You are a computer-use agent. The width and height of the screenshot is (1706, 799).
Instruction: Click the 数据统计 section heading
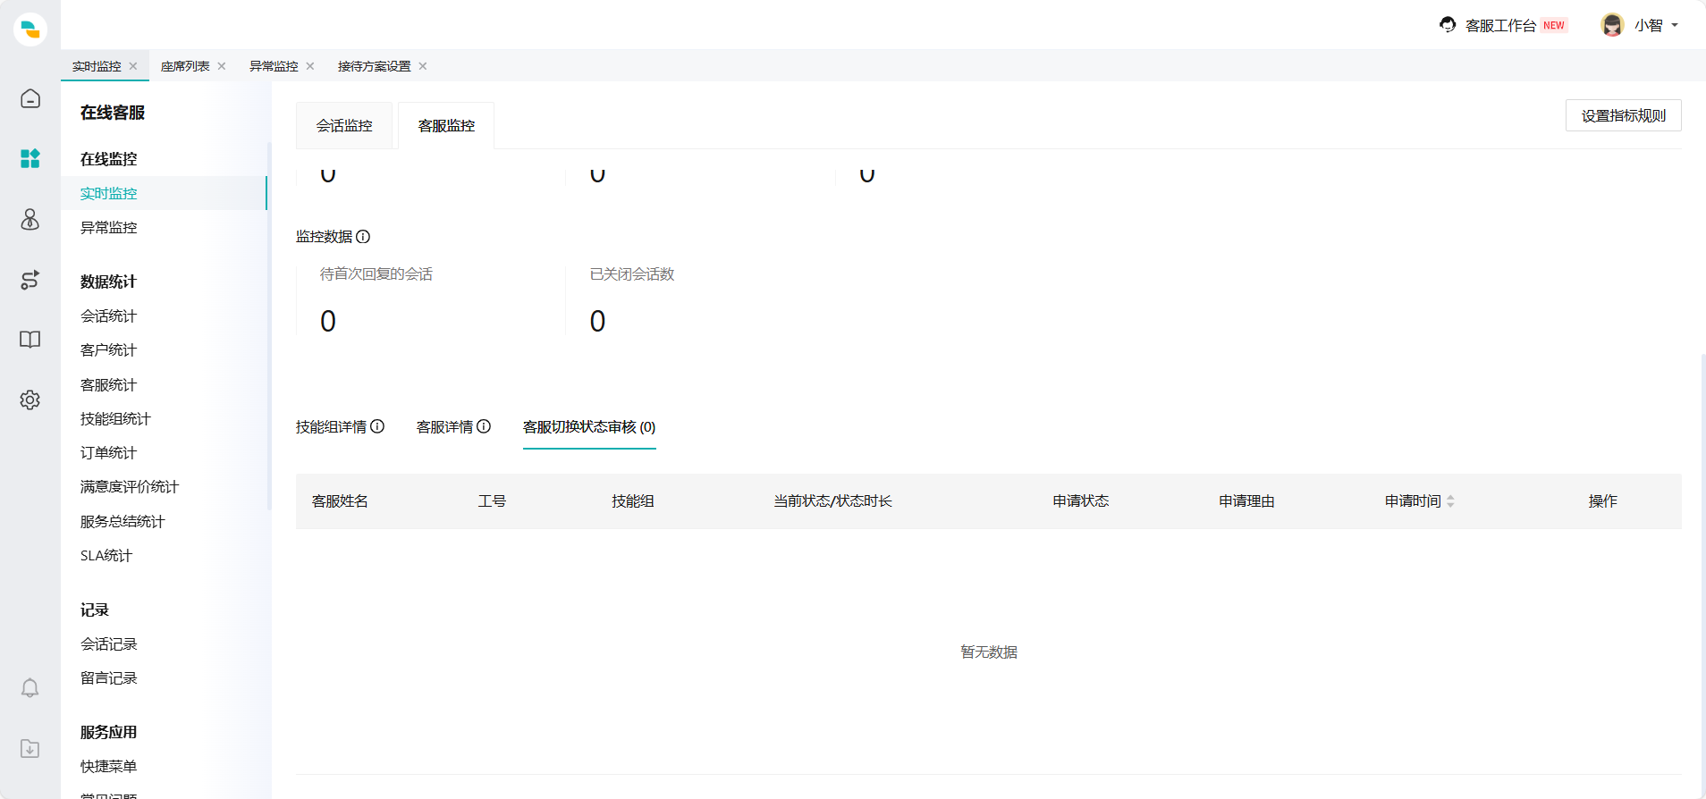[108, 282]
